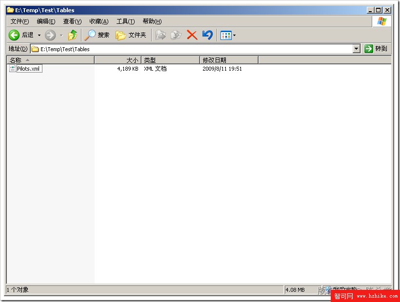Click the blue undo arrow icon
Viewport: 400px width, 302px height.
point(207,35)
